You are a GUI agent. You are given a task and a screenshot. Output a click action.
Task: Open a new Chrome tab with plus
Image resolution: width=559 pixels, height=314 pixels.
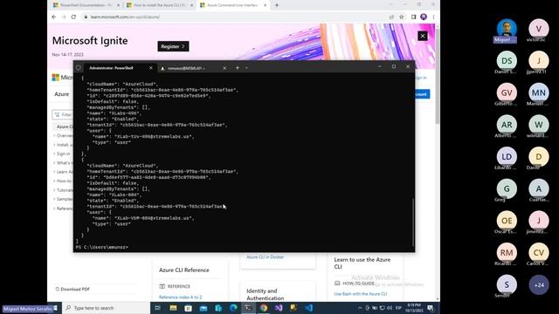(277, 5)
